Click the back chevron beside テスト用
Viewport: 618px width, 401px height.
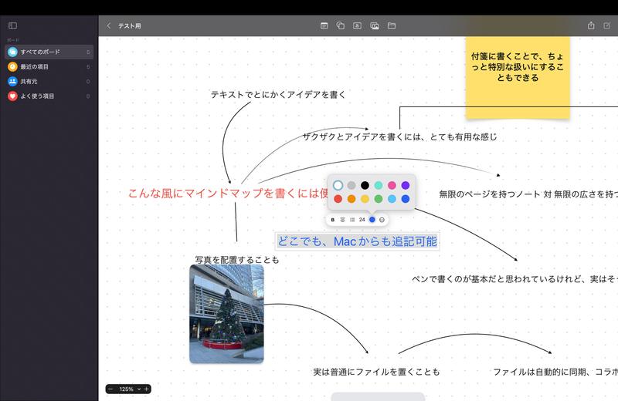tap(109, 25)
